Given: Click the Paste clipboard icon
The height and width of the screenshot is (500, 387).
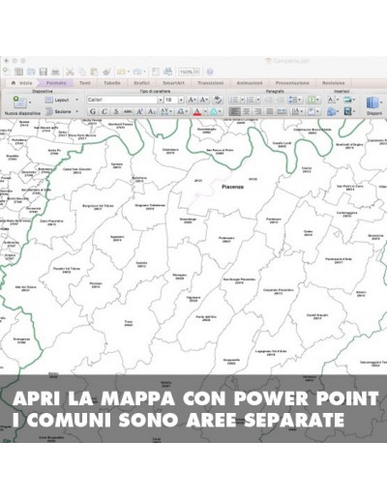Looking at the screenshot, I should point(94,72).
